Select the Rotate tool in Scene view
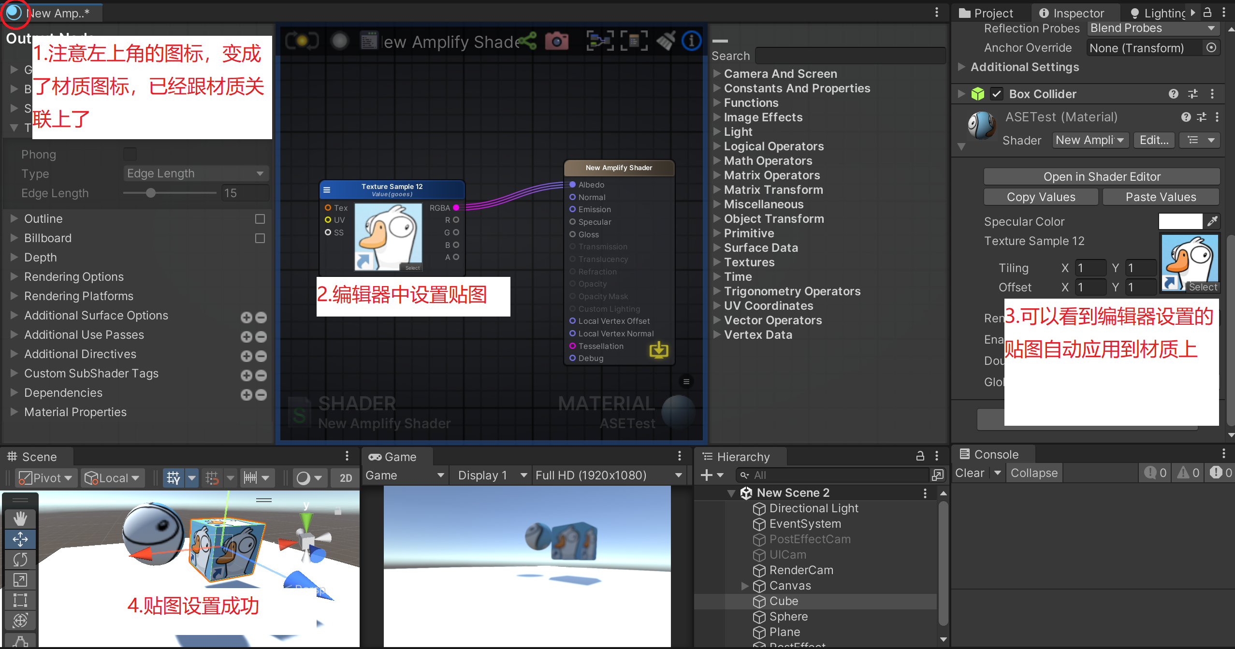Image resolution: width=1235 pixels, height=649 pixels. (x=20, y=560)
